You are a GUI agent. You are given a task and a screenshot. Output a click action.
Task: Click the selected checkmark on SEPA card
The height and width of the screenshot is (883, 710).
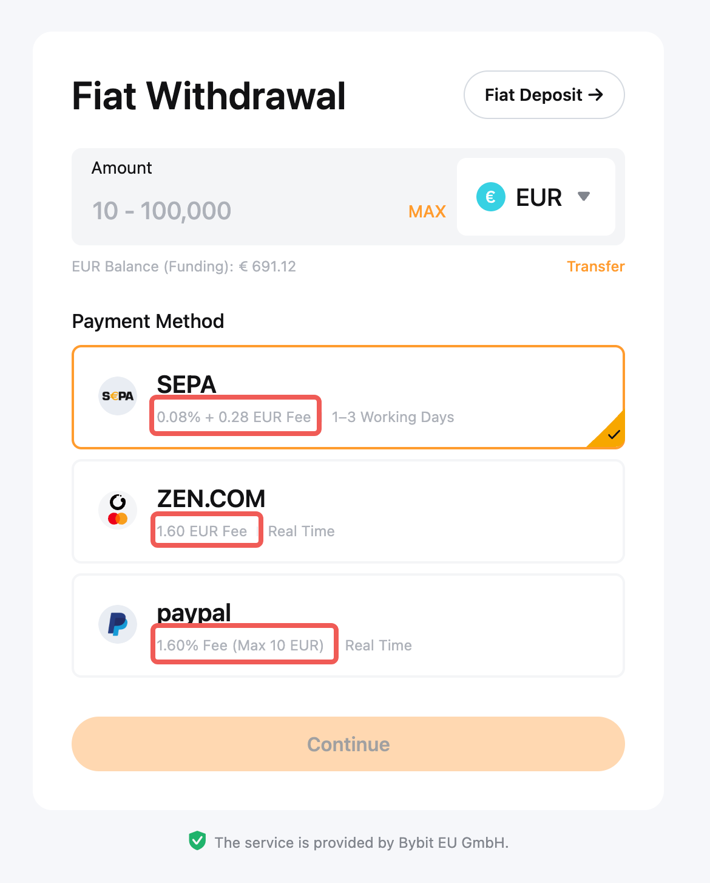(x=614, y=434)
